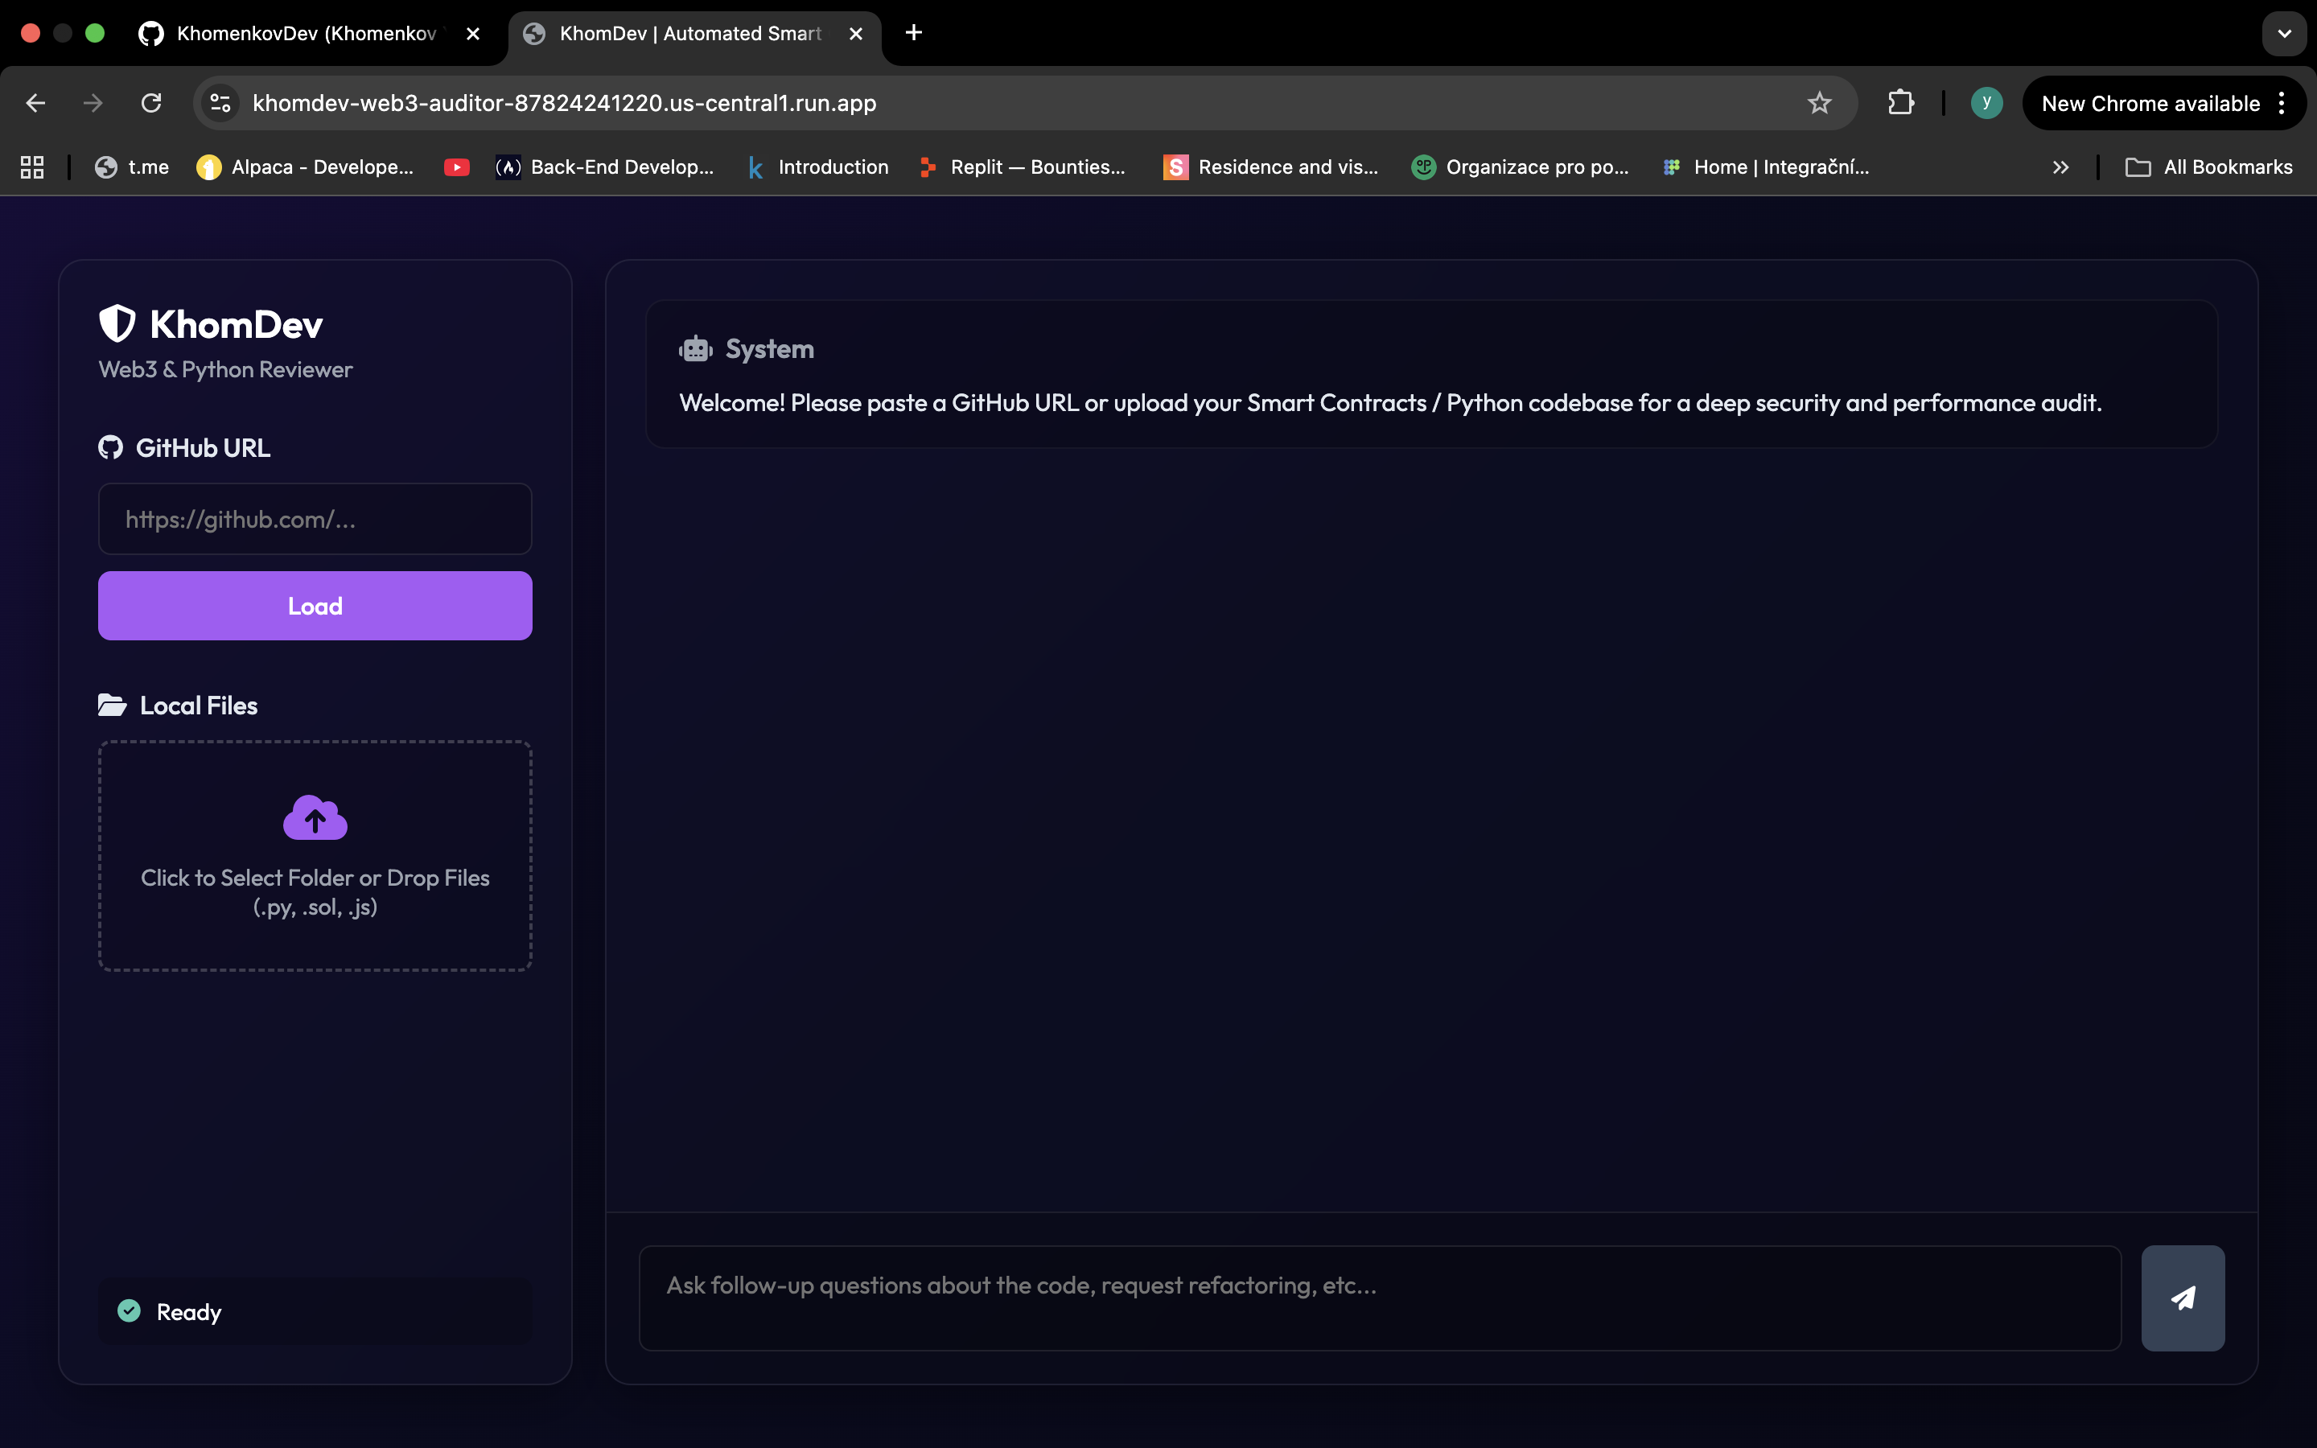Click the follow-up questions text box
This screenshot has height=1448, width=2317.
(x=1380, y=1298)
